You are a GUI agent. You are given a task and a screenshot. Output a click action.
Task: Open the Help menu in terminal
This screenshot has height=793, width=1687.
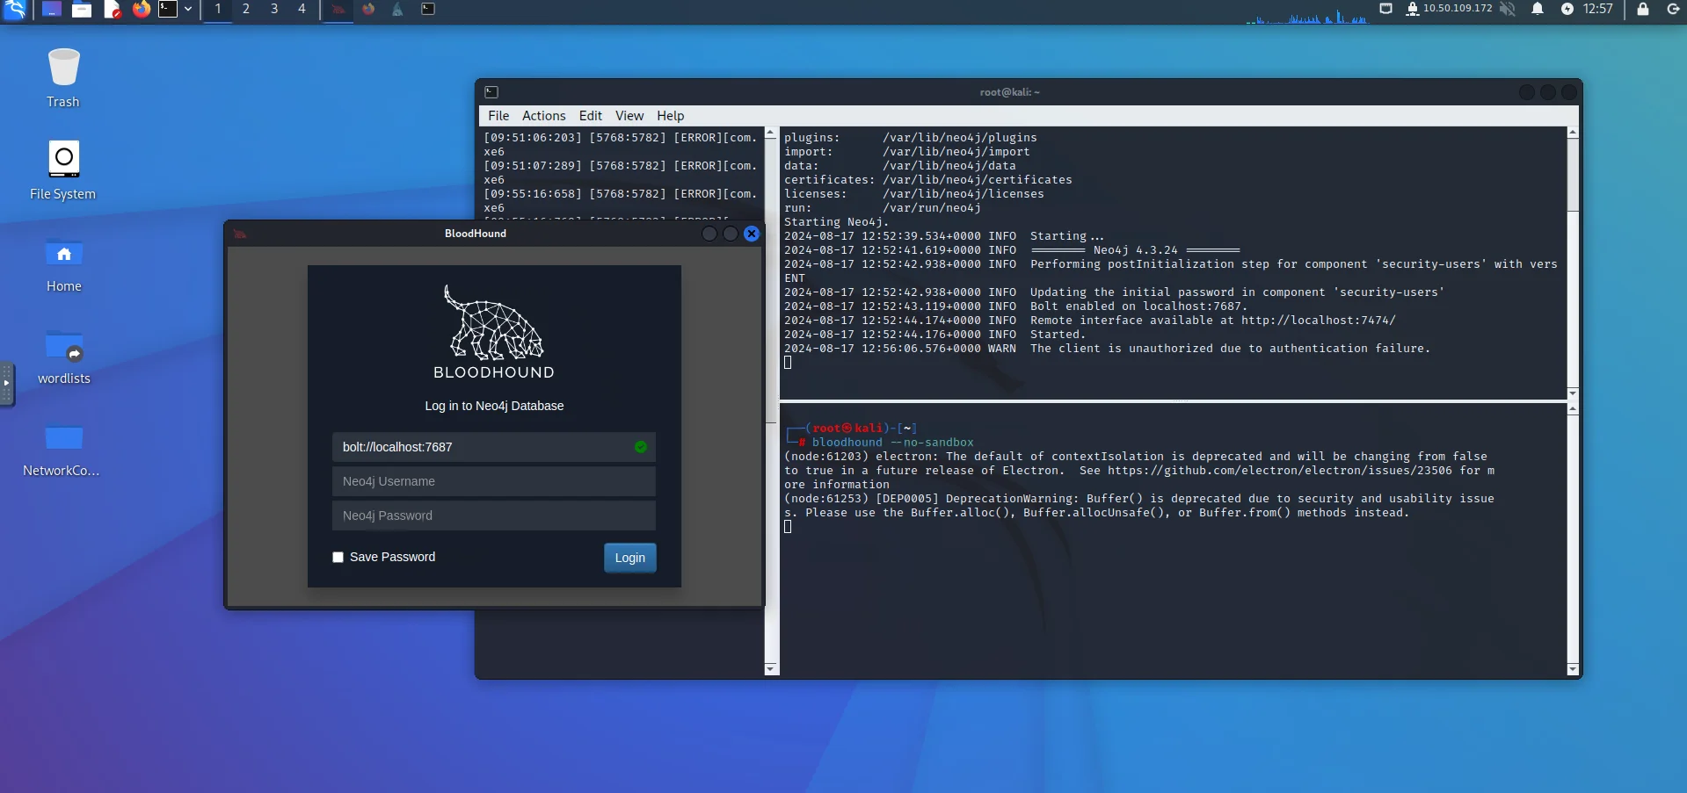click(x=670, y=116)
